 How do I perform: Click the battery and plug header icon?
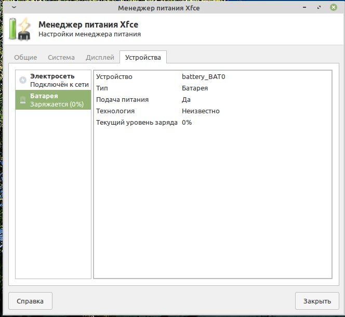pos(20,29)
